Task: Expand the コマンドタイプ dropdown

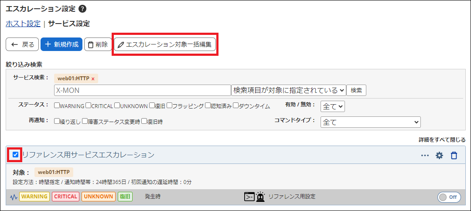Action: [370, 122]
